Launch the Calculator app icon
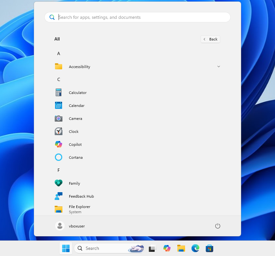Image resolution: width=275 pixels, height=256 pixels. pyautogui.click(x=59, y=92)
